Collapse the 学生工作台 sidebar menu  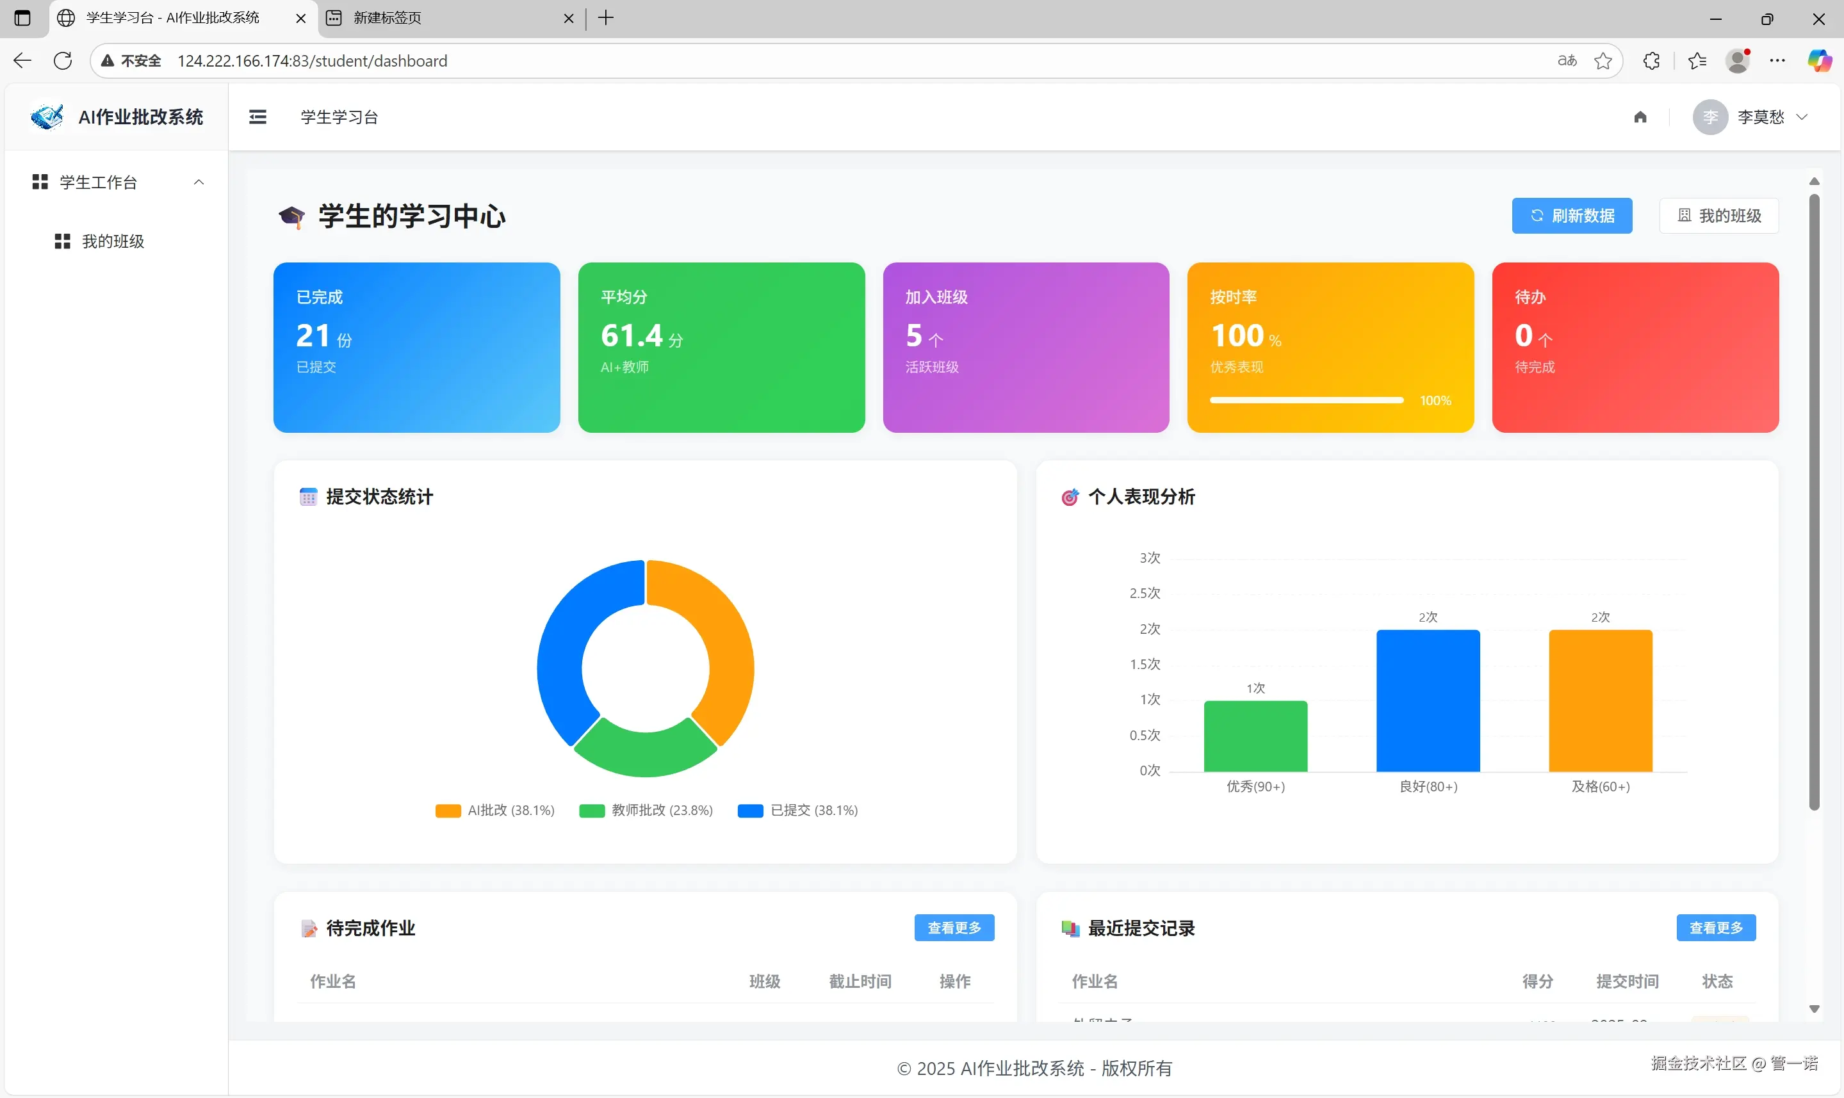click(117, 182)
